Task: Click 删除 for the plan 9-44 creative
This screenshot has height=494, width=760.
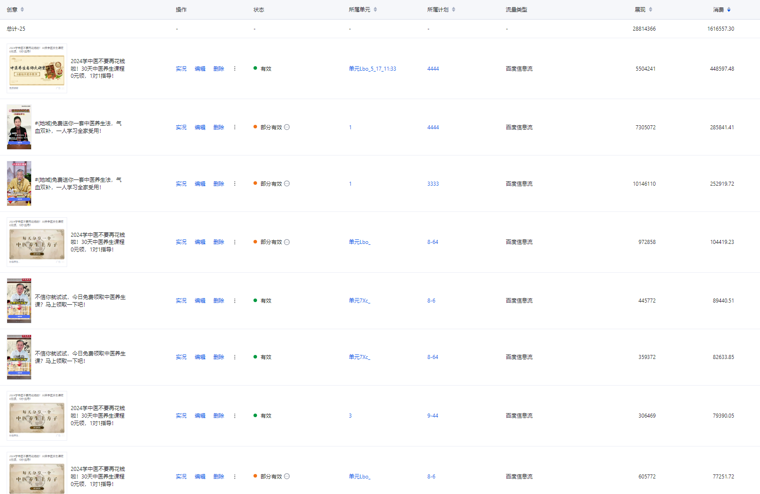Action: pyautogui.click(x=219, y=416)
